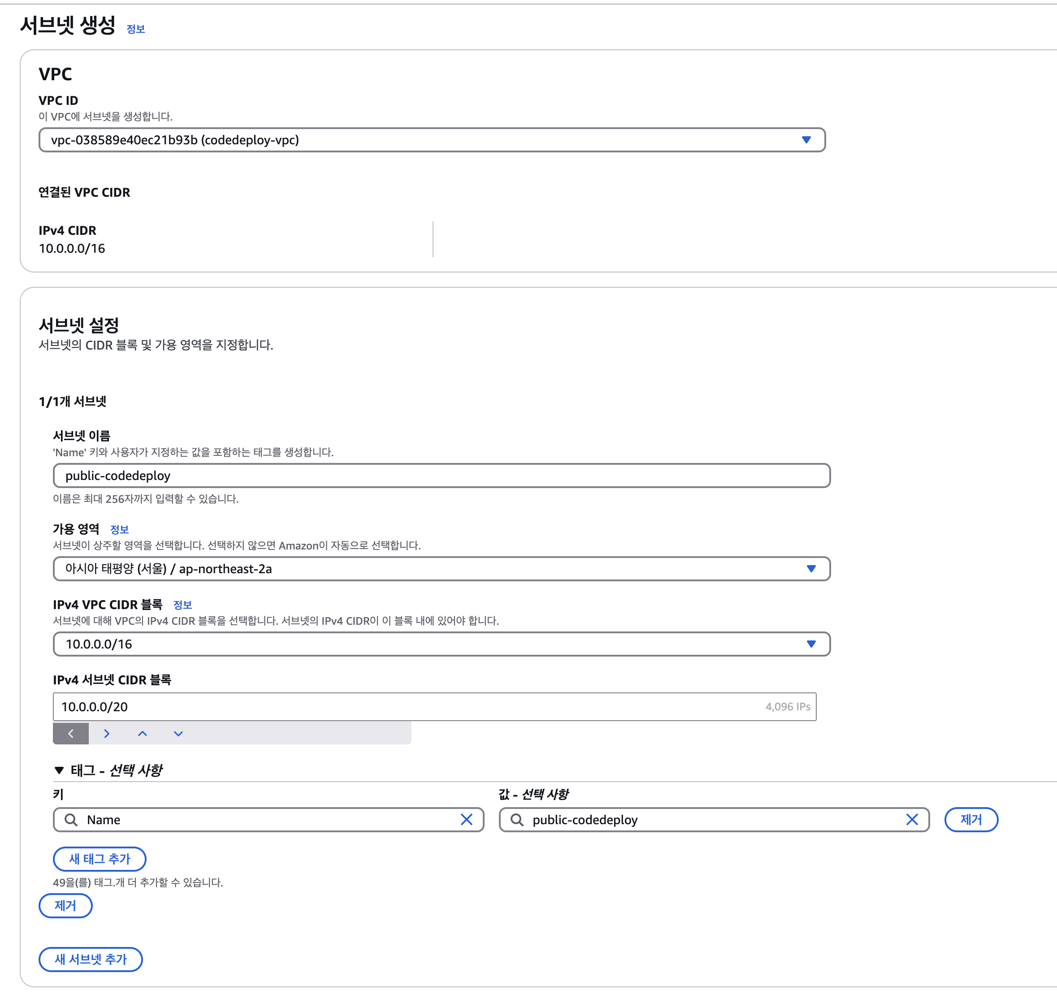The height and width of the screenshot is (1003, 1057).
Task: Open the VPC ID dropdown
Action: [x=807, y=139]
